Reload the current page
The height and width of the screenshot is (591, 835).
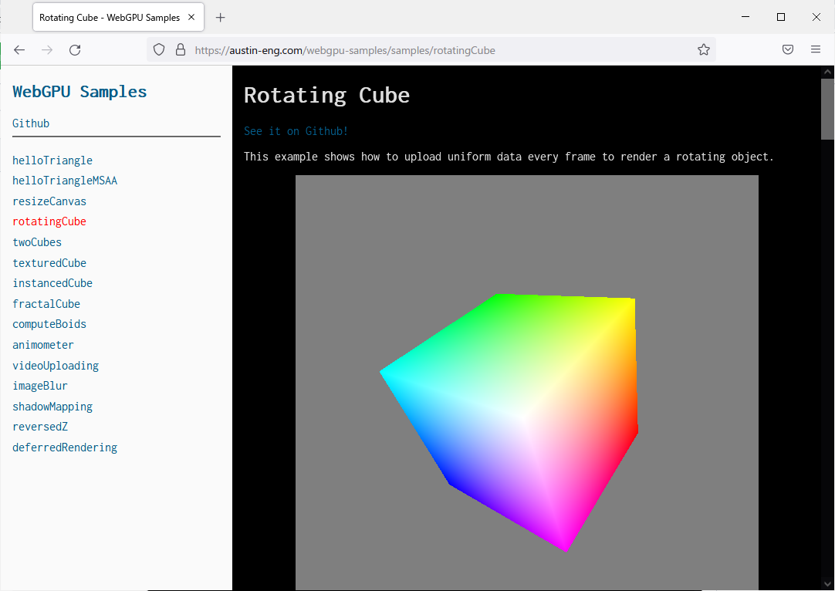[x=74, y=49]
